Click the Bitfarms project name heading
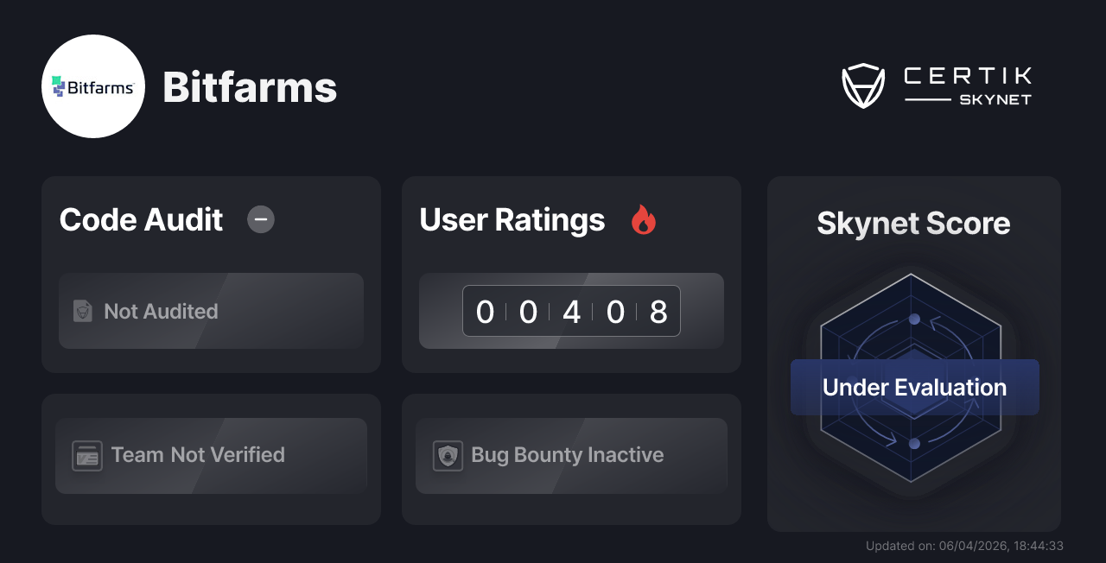This screenshot has height=563, width=1106. [x=250, y=86]
